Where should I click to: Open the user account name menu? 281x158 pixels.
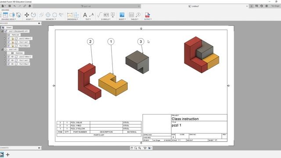275,6
